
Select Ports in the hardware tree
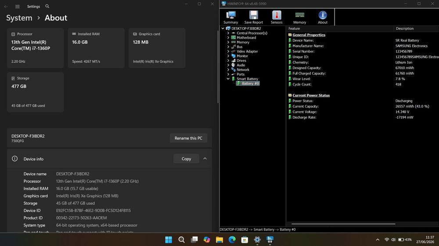point(241,74)
